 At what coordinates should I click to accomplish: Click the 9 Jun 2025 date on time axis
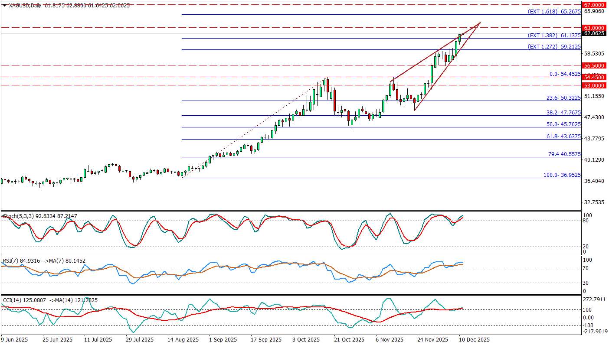14,339
